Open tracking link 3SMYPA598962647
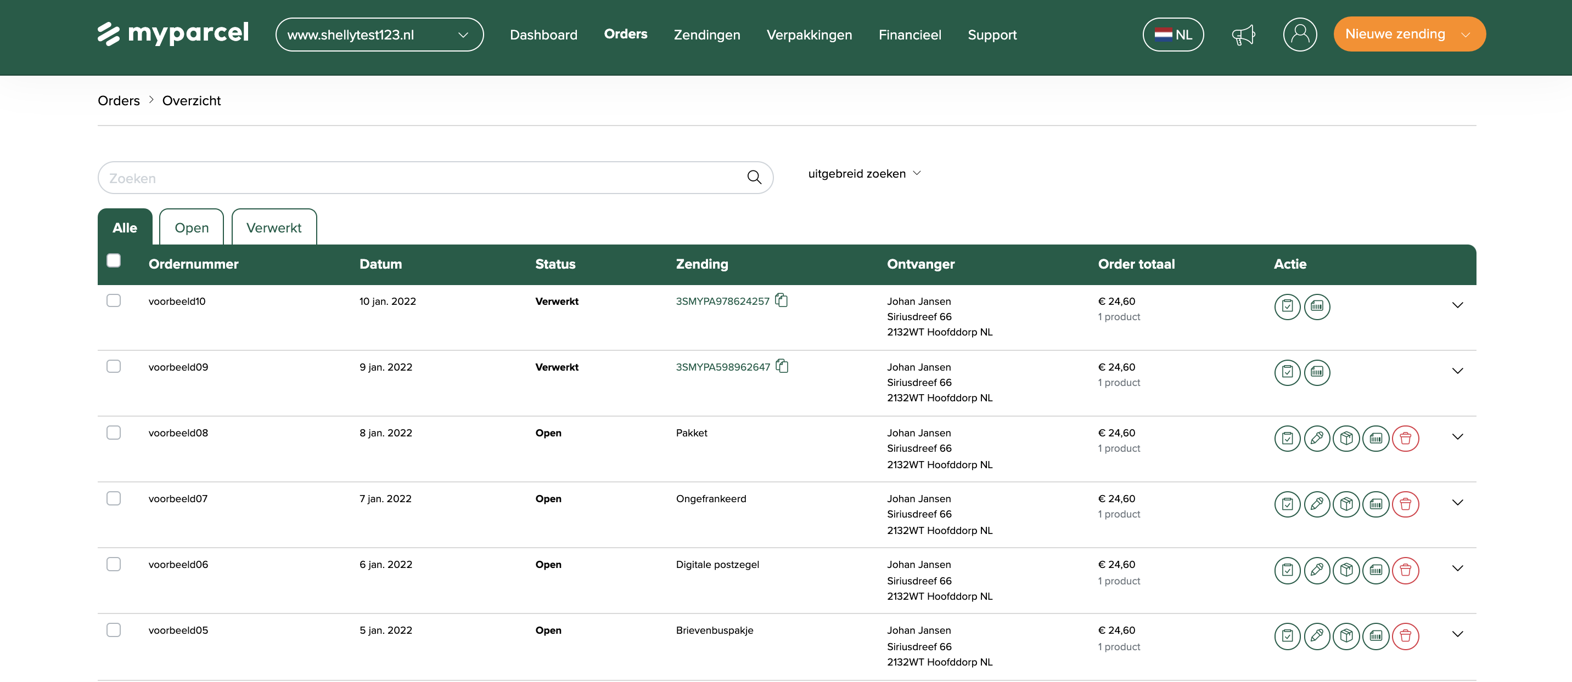The image size is (1572, 682). click(x=722, y=367)
